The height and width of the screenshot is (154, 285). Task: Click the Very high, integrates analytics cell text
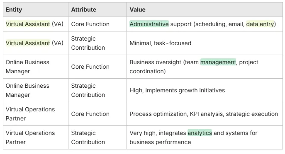[x=193, y=137]
